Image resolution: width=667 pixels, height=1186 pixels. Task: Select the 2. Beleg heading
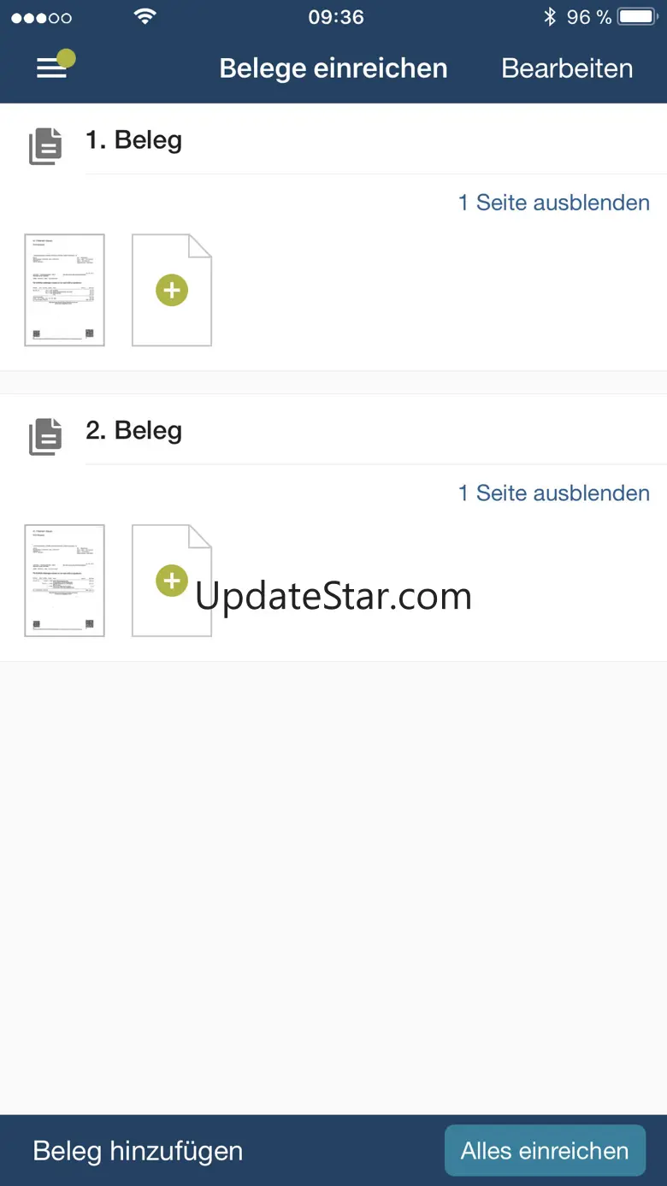[134, 431]
